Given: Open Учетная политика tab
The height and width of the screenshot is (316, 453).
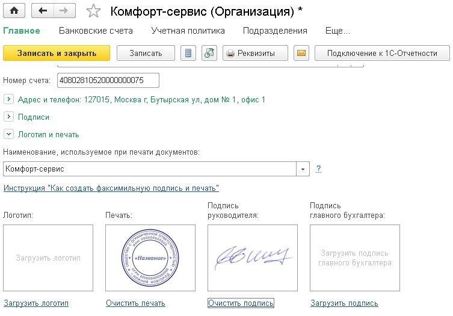Looking at the screenshot, I should pos(188,31).
